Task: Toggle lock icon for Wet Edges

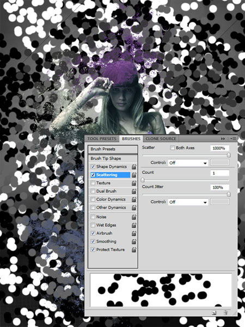Action: [x=134, y=225]
